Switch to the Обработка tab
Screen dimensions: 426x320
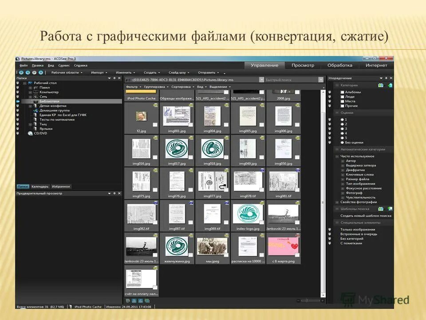[340, 65]
